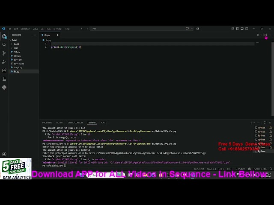The height and width of the screenshot is (205, 274).
Task: Open the Copilot chat dropdown arrow in the title bar
Action: [192, 29]
